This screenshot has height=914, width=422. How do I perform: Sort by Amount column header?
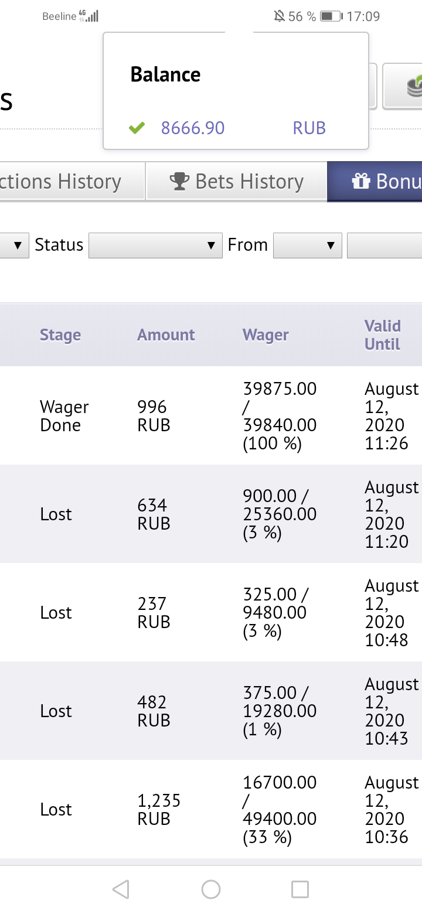(166, 335)
